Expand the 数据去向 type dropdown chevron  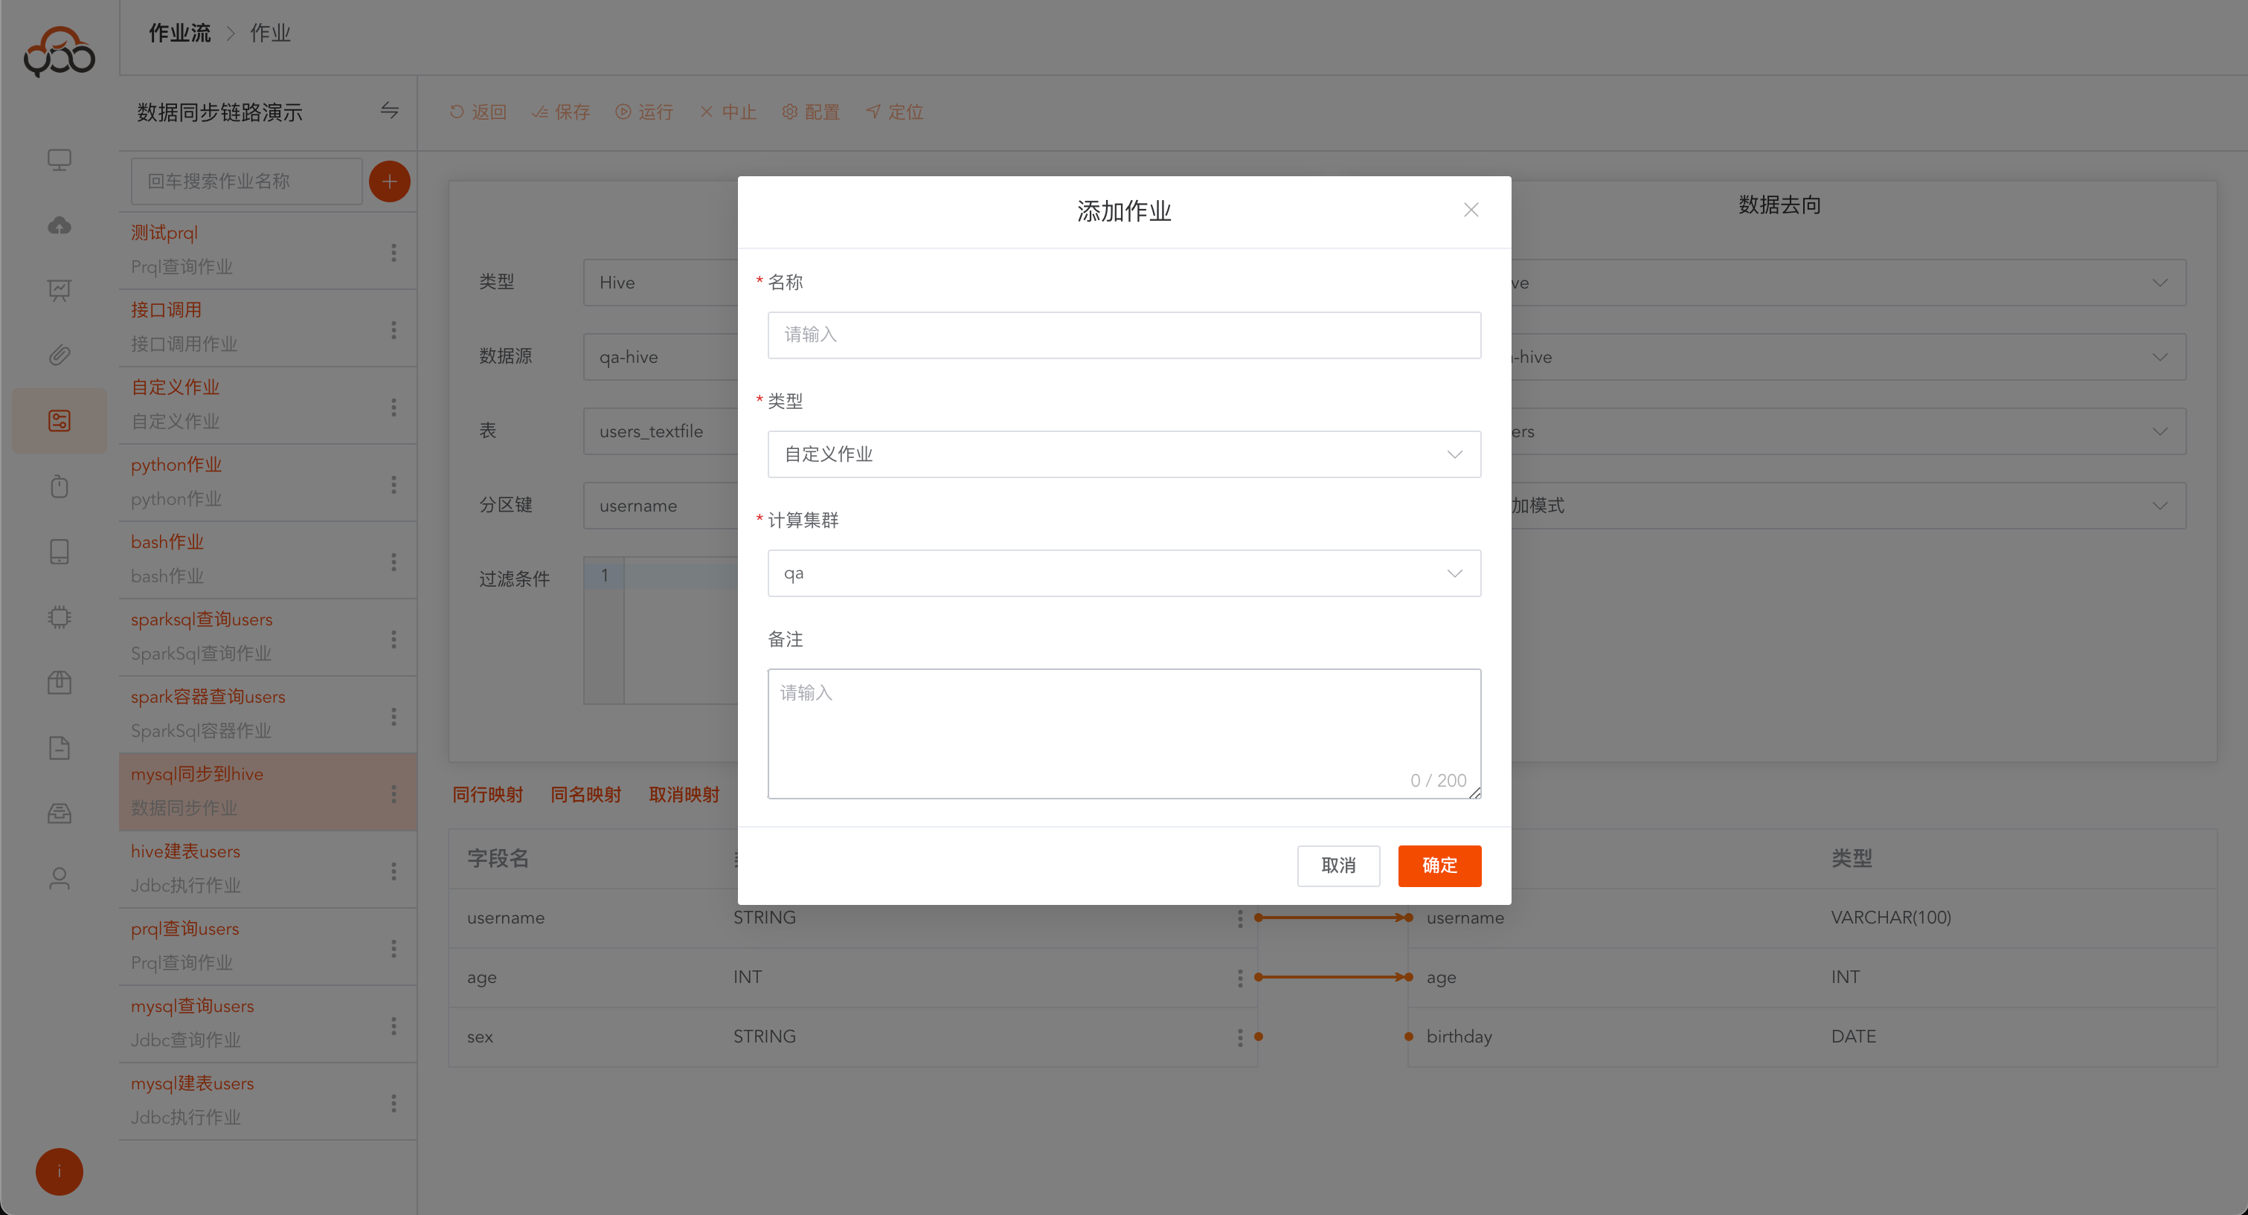(2159, 283)
